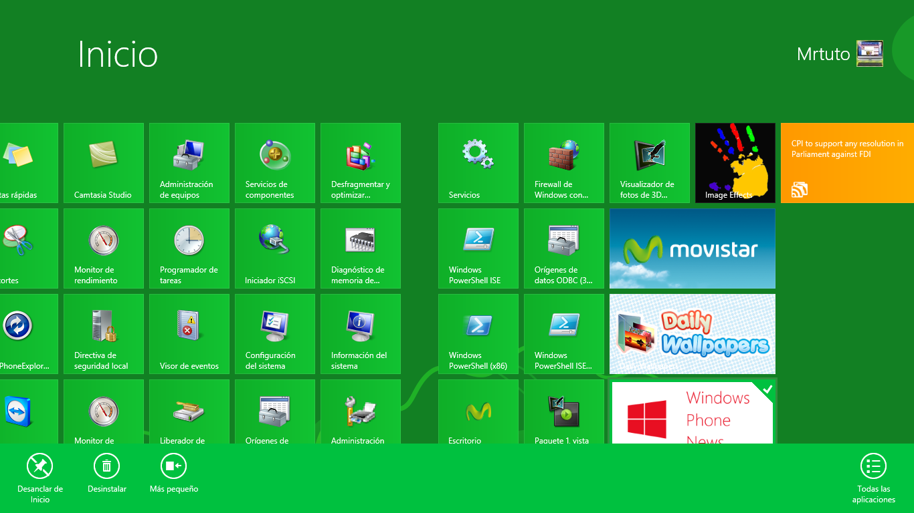Open Visor de eventos

point(189,334)
